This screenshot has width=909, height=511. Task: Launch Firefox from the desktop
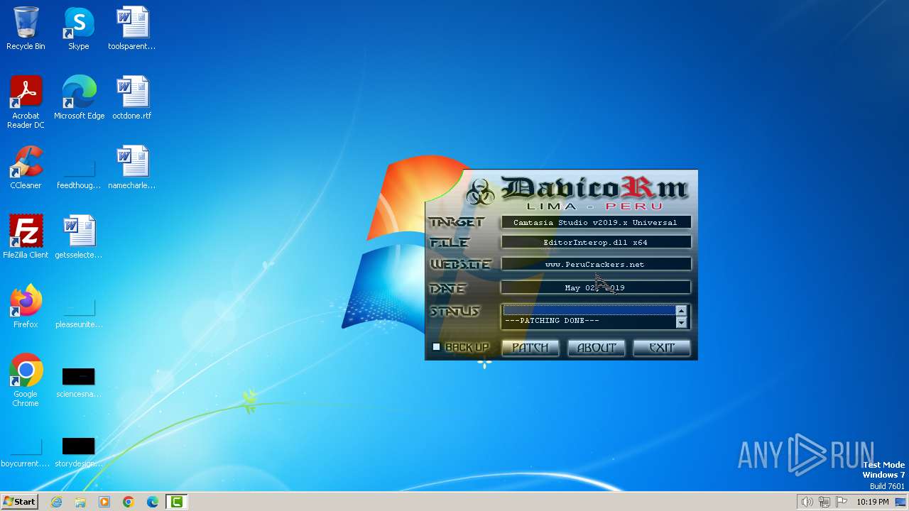pyautogui.click(x=26, y=307)
